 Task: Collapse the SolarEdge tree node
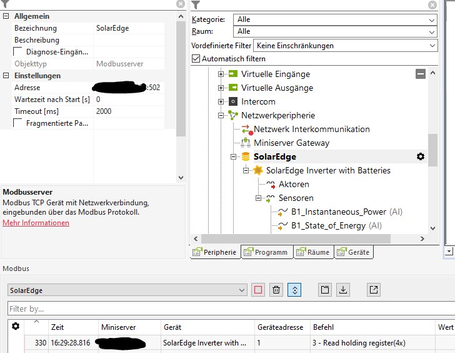click(233, 157)
